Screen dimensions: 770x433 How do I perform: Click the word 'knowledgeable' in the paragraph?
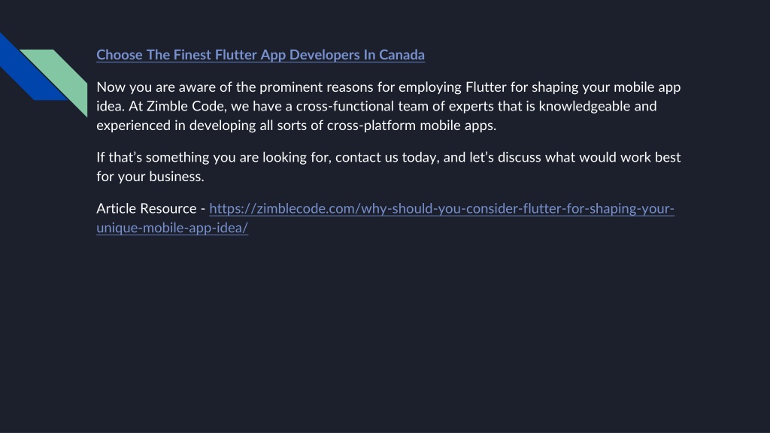pyautogui.click(x=584, y=106)
